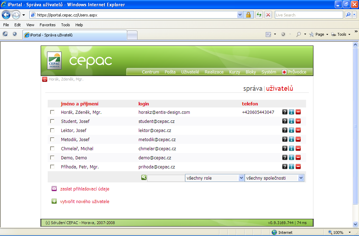This screenshot has height=236, width=359.
Task: Open info icon for Chmelař, Michal row
Action: (291, 148)
